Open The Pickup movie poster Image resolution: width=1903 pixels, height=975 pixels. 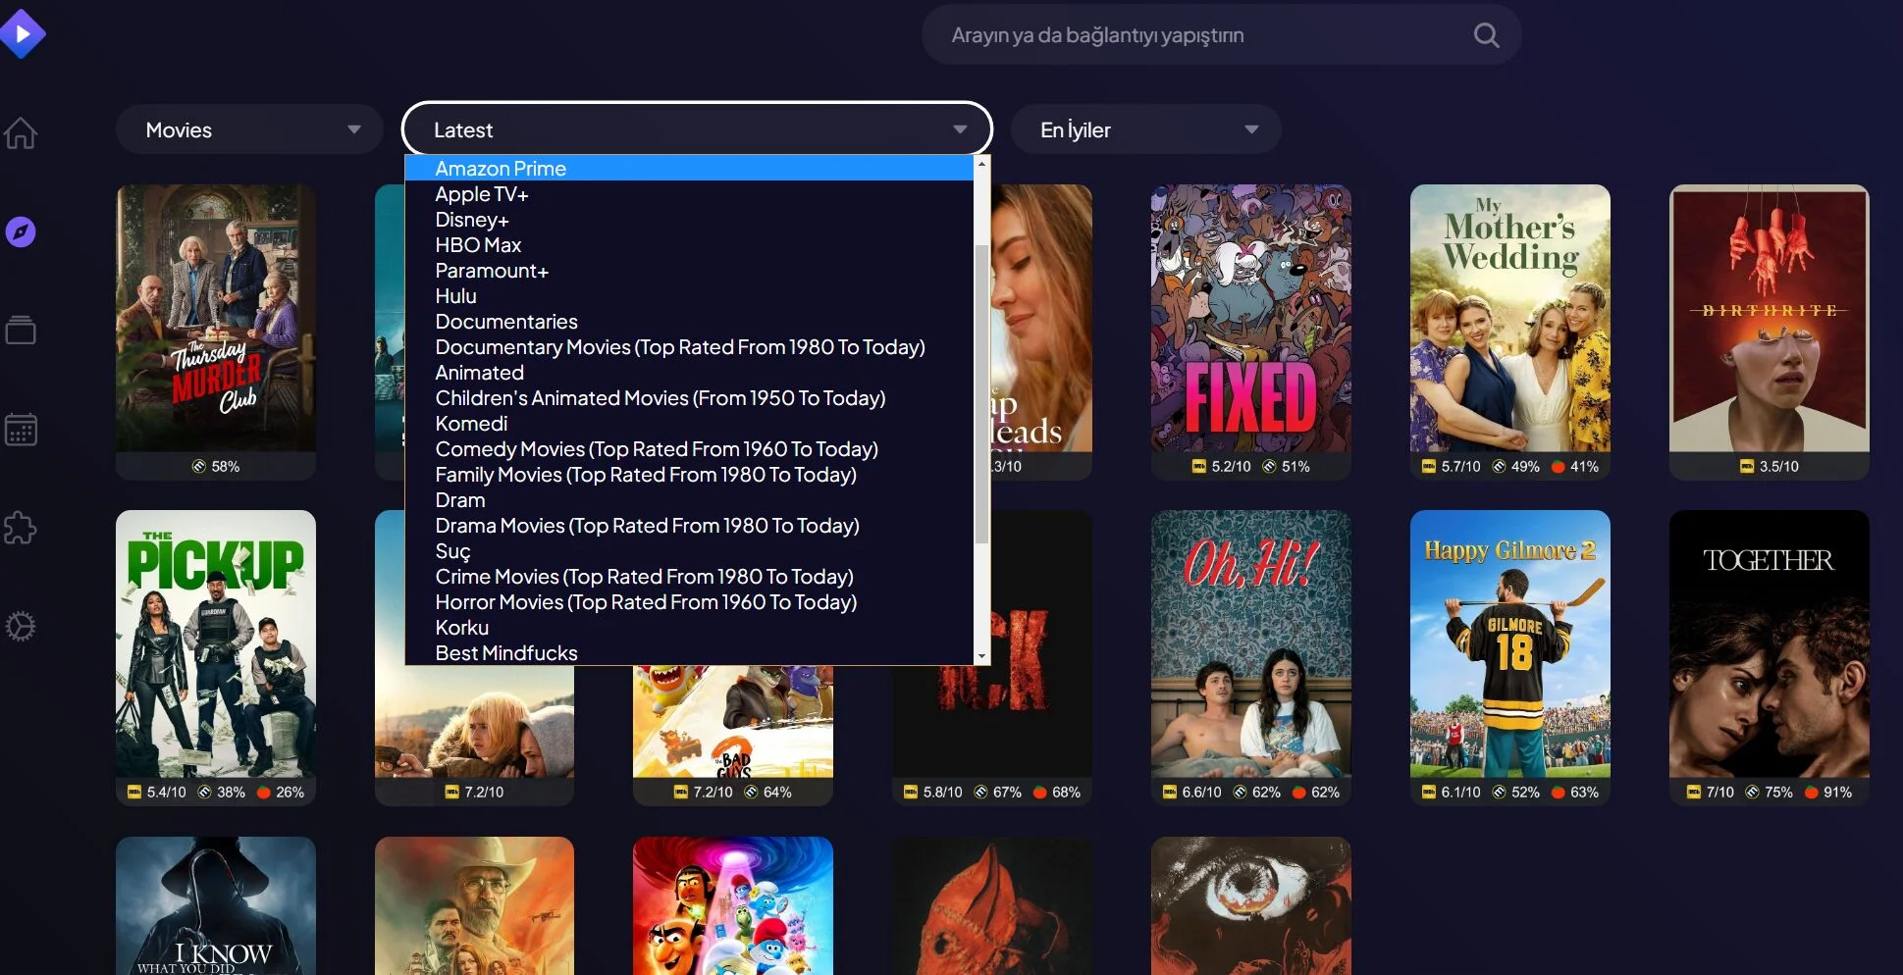tap(216, 644)
